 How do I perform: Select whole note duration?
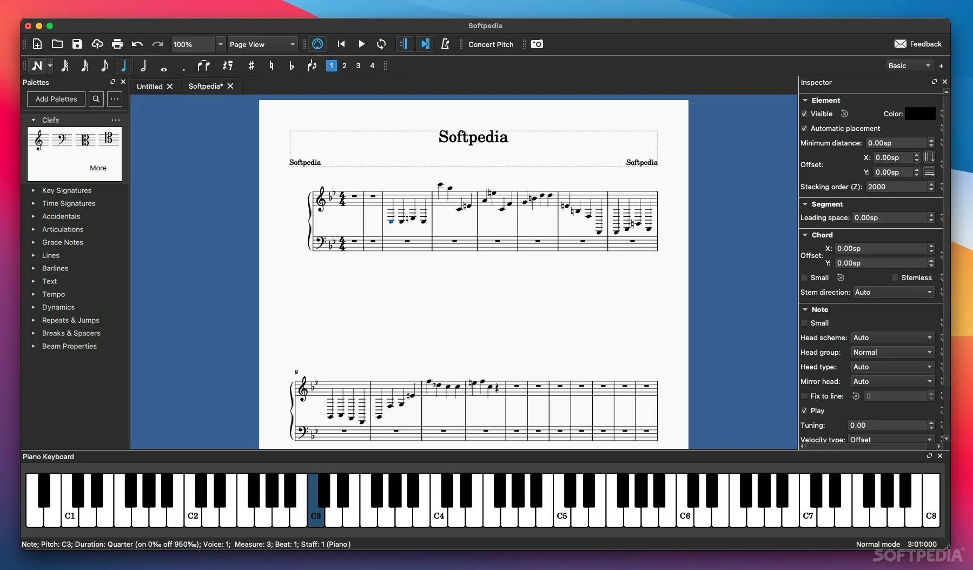pos(163,68)
